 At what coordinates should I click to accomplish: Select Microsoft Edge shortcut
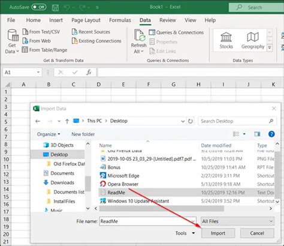click(119, 176)
